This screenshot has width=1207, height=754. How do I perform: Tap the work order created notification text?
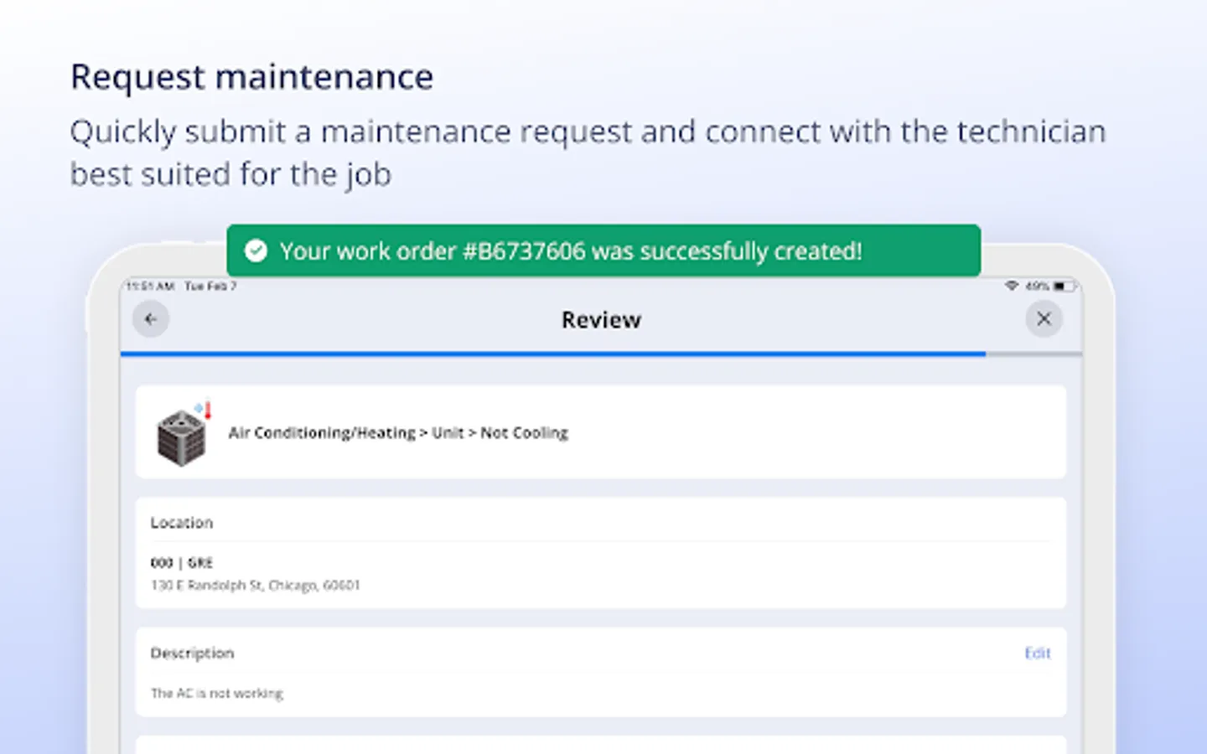571,251
